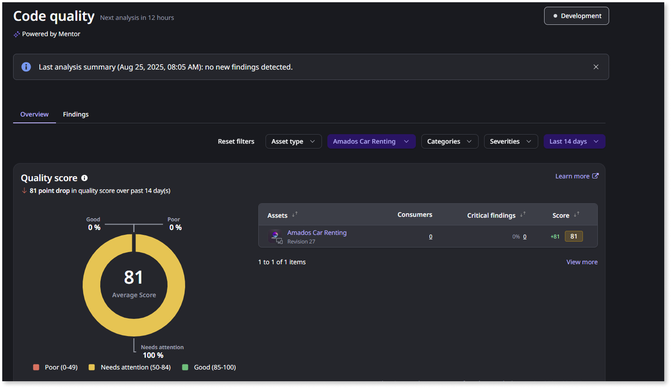
Task: Dismiss the last analysis summary banner
Action: coord(596,67)
